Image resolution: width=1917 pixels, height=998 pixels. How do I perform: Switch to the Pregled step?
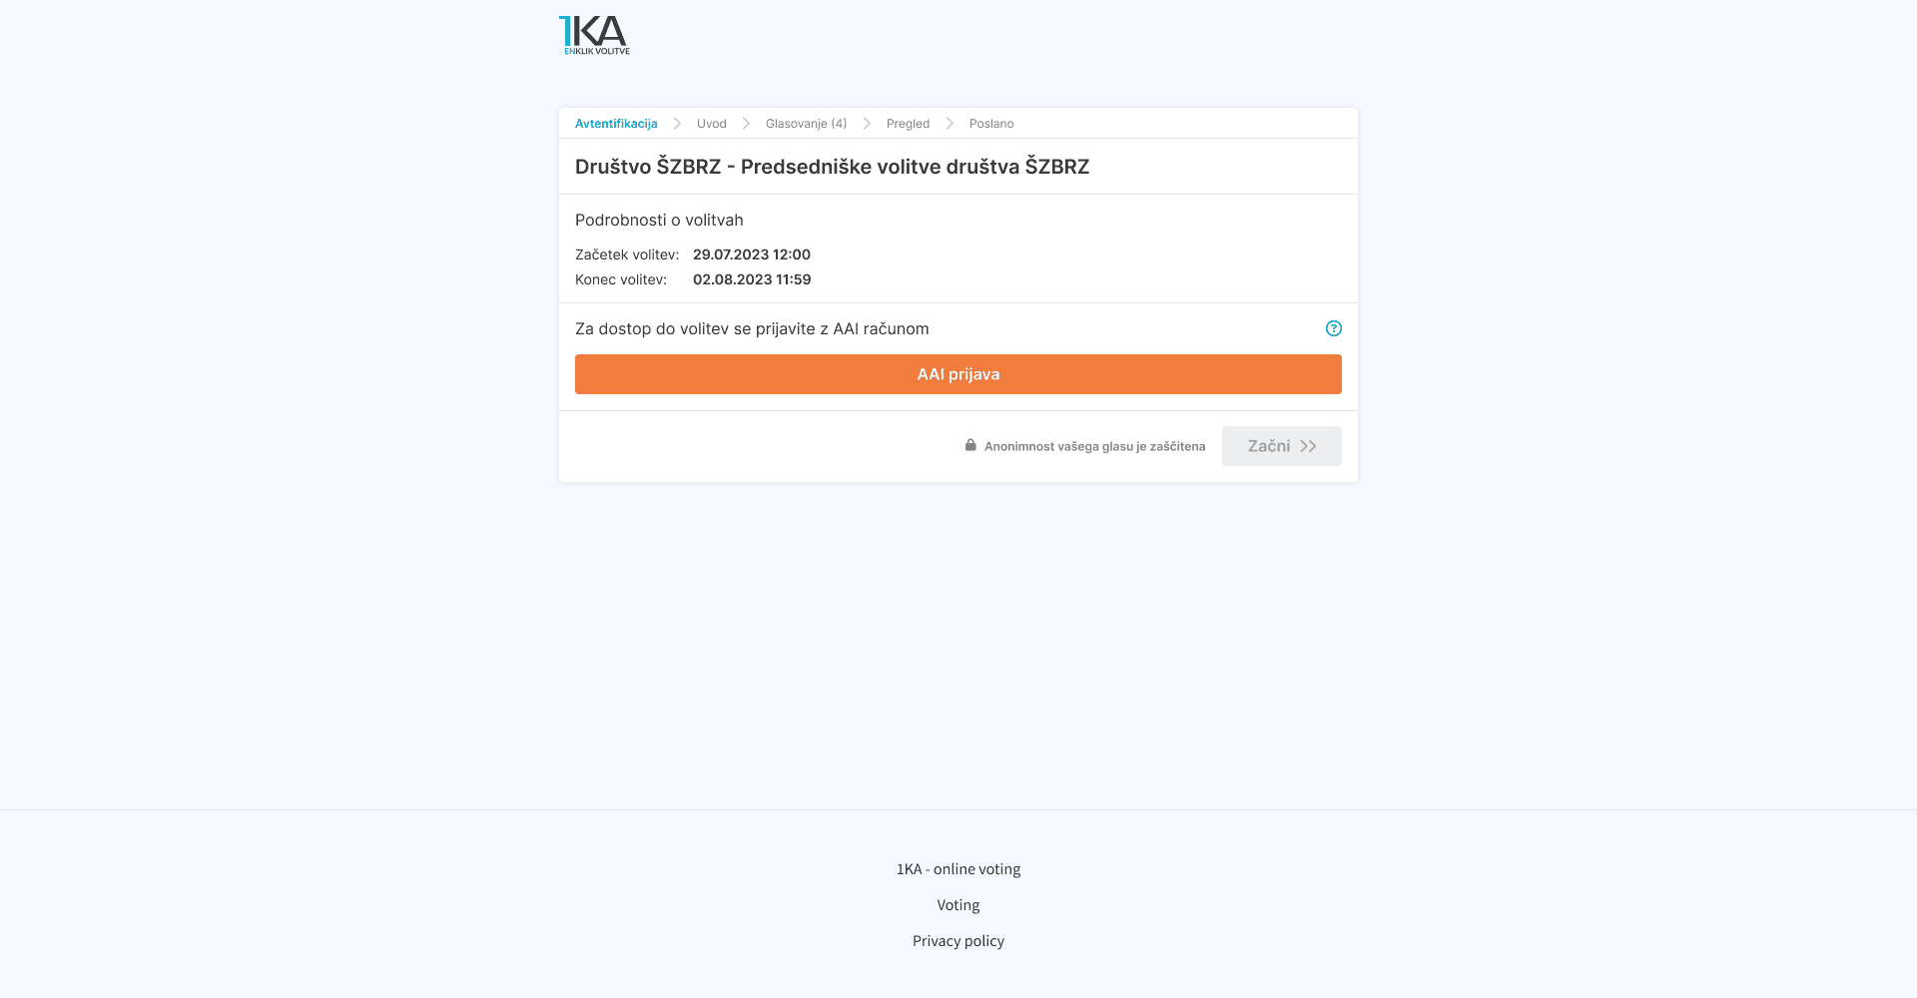pyautogui.click(x=908, y=124)
